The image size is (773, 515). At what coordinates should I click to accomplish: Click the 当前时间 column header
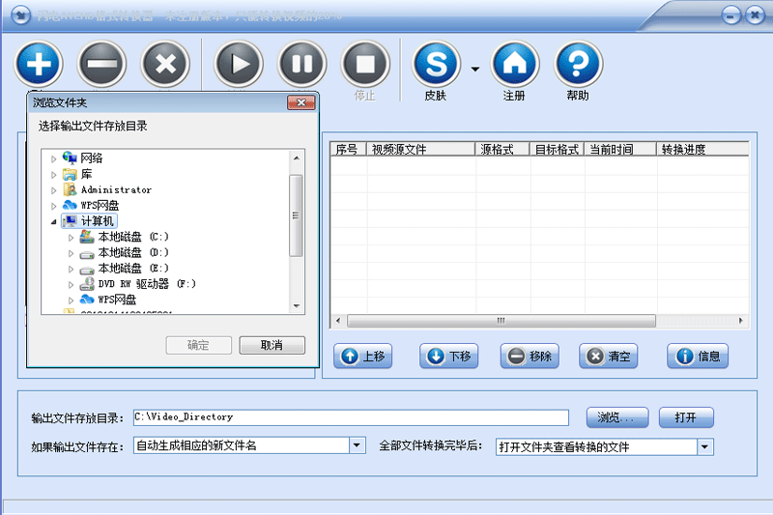(x=620, y=149)
